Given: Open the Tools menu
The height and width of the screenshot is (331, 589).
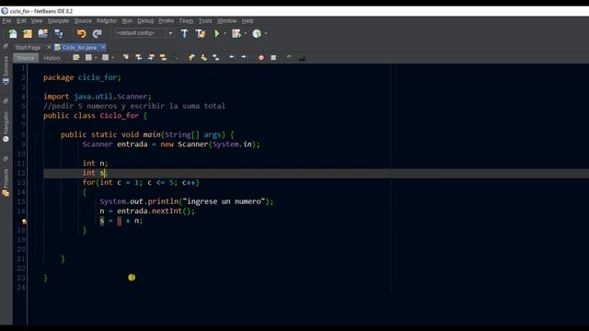Looking at the screenshot, I should pos(205,21).
